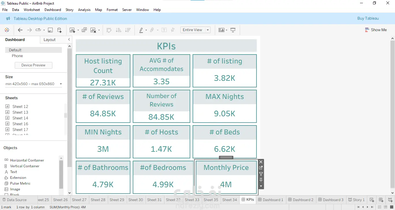Click Go to Sheet icon on Monthly Price

(261, 168)
